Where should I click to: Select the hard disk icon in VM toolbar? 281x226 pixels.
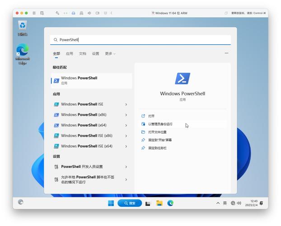pyautogui.click(x=74, y=13)
